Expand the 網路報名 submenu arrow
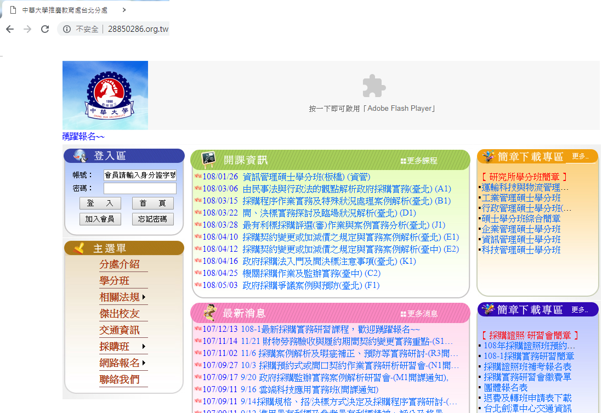Viewport: 602px width, 413px height. pyautogui.click(x=144, y=363)
